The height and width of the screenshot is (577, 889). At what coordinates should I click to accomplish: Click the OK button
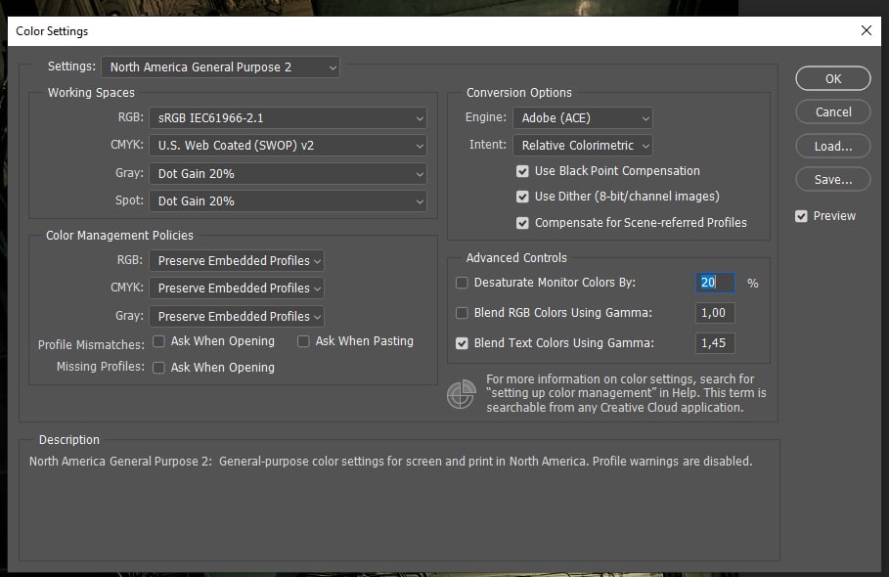833,79
